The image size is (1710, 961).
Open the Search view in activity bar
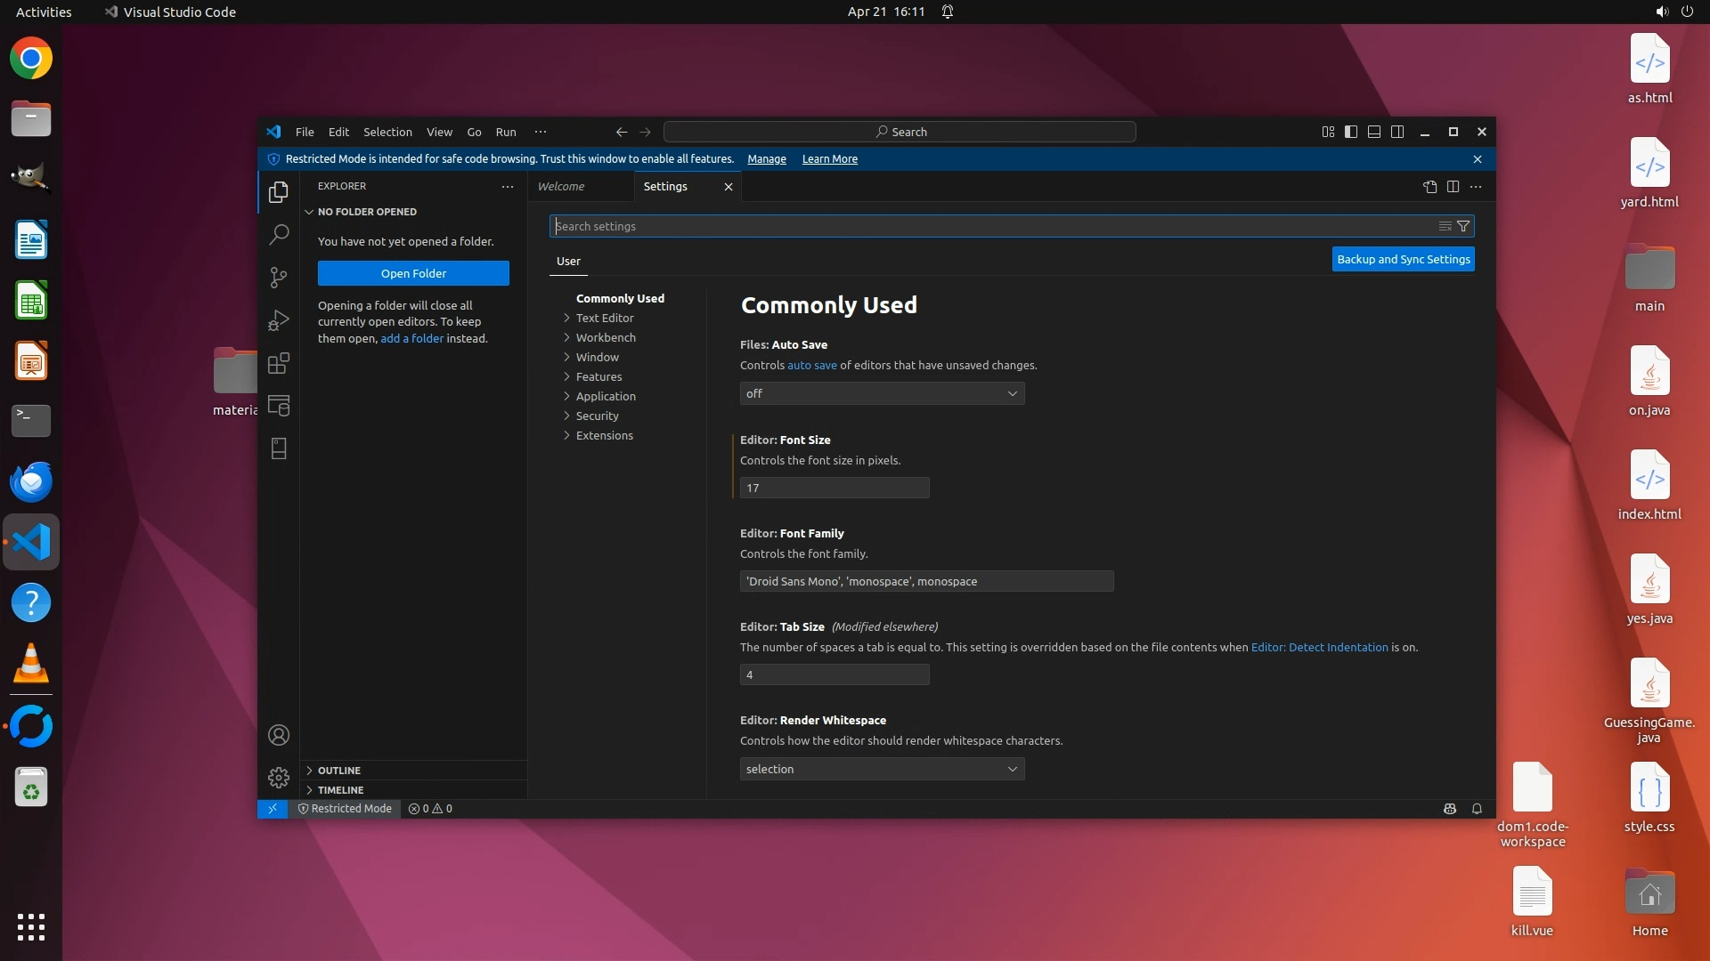coord(279,234)
